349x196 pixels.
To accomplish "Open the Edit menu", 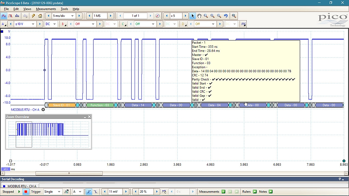I will point(16,9).
